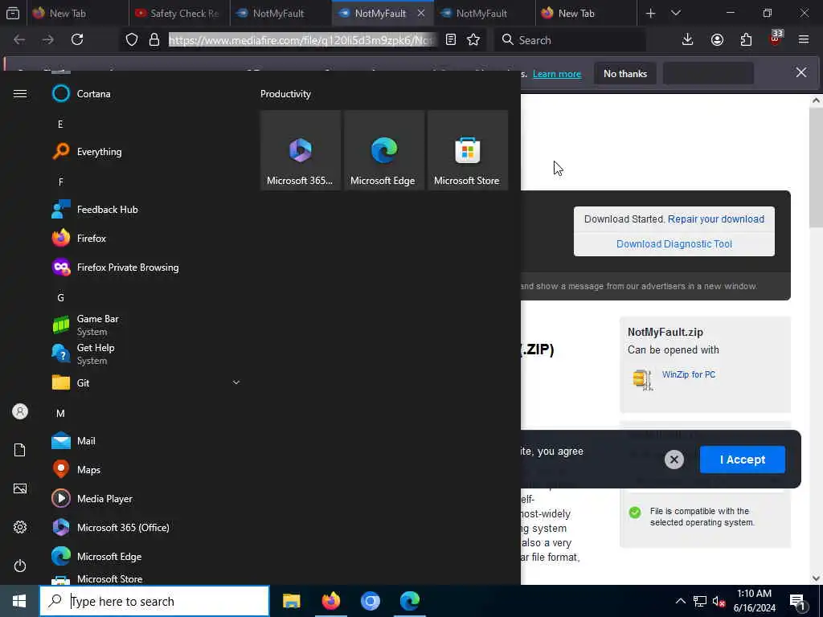Reload the current page
The image size is (823, 617).
click(x=77, y=39)
